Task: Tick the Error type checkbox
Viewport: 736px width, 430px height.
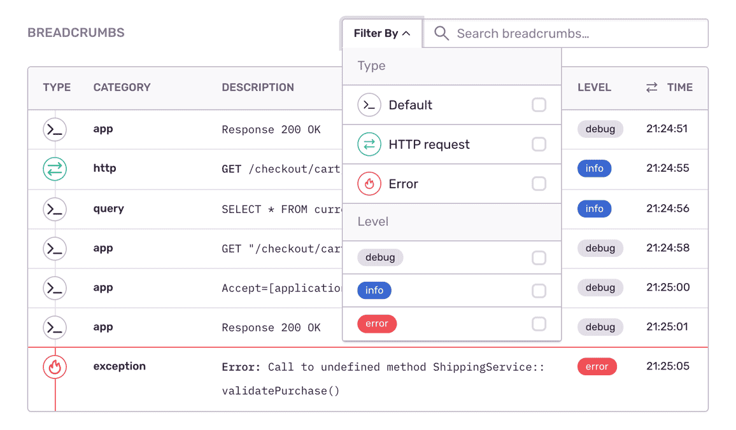Action: coord(539,184)
